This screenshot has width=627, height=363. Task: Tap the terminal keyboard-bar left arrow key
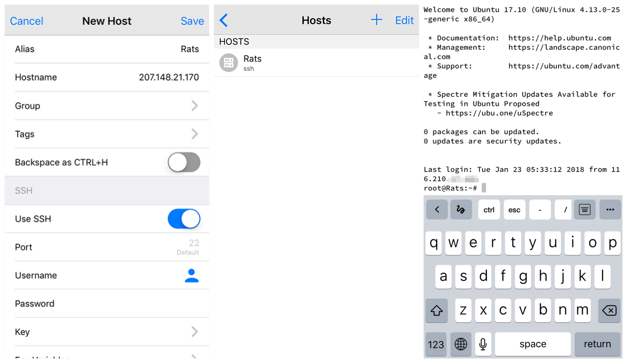coord(437,210)
